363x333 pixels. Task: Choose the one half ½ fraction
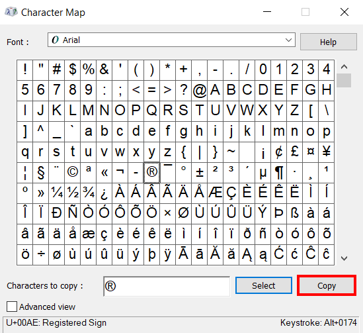(x=73, y=193)
